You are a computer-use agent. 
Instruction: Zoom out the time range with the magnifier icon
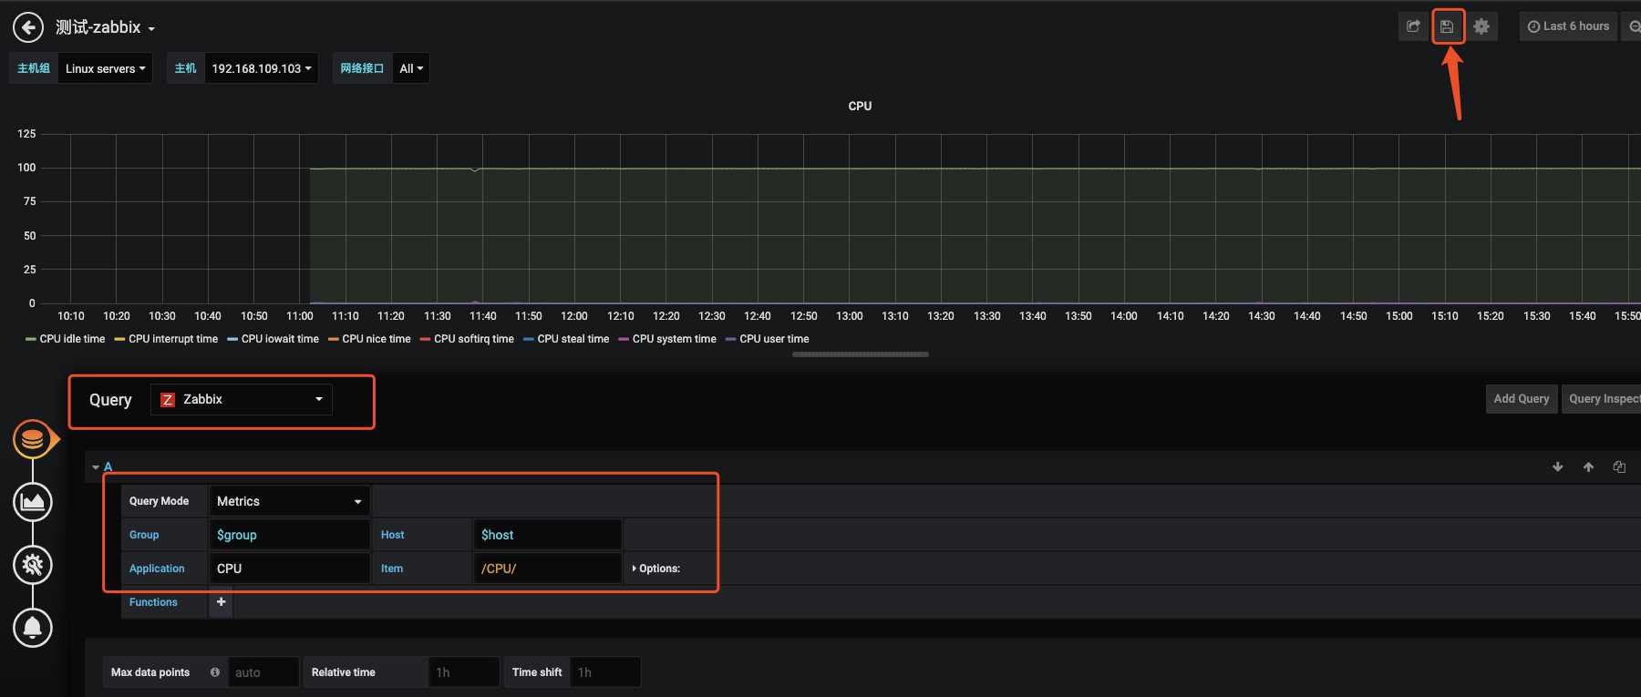coord(1633,26)
